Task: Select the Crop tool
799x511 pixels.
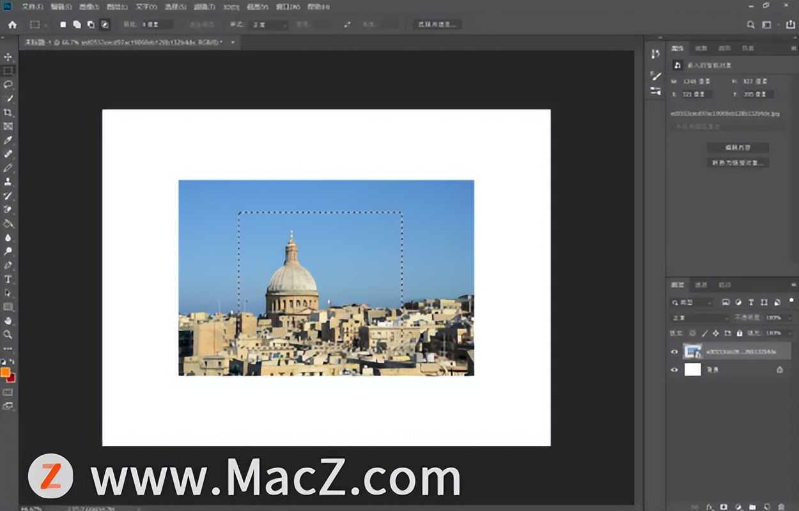Action: tap(8, 112)
